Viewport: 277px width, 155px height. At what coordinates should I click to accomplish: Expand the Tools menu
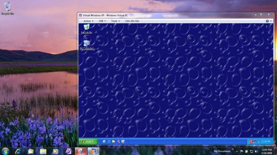pos(115,21)
